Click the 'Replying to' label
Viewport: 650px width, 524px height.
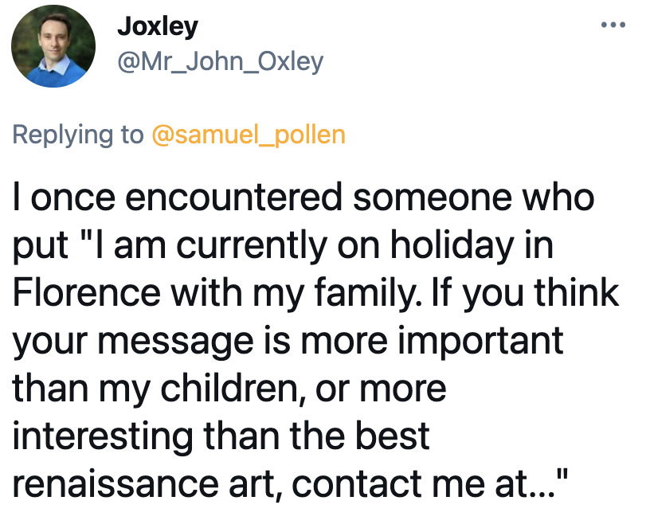78,135
